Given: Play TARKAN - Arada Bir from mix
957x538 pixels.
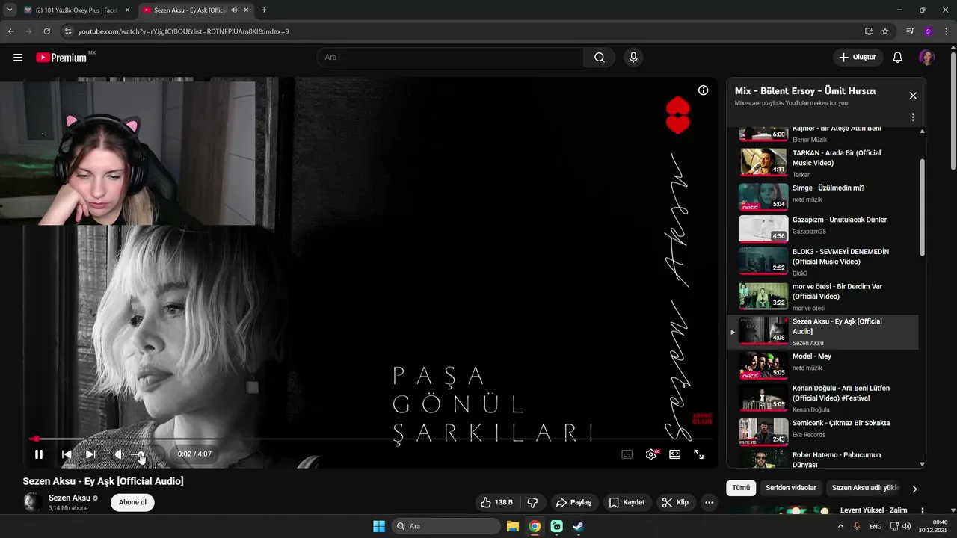Looking at the screenshot, I should [822, 161].
